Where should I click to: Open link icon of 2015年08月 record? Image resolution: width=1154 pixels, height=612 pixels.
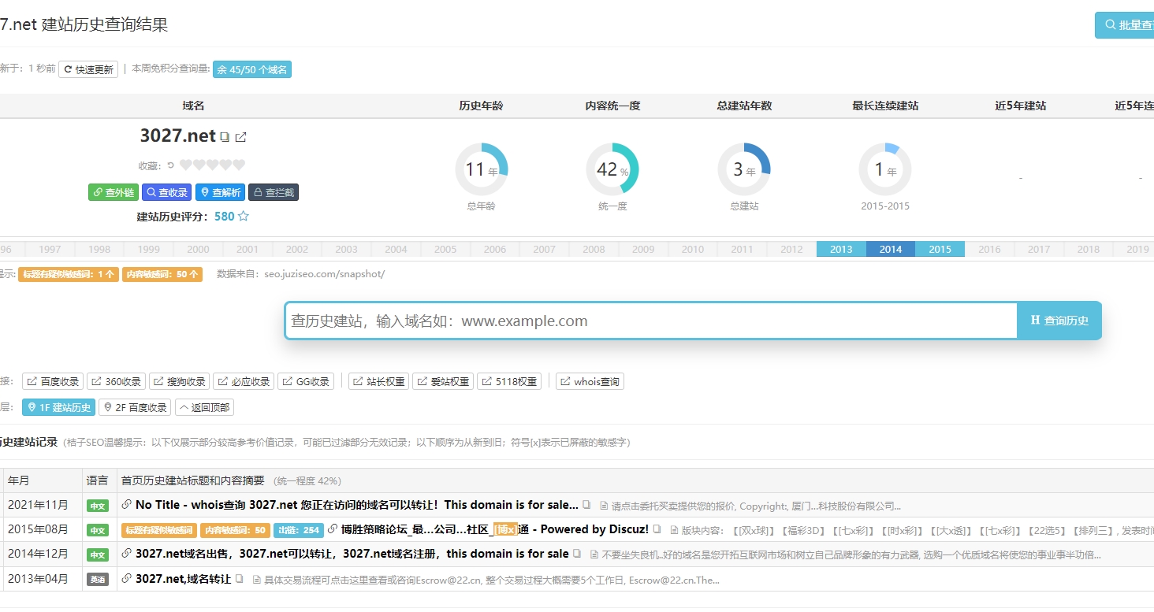point(332,529)
